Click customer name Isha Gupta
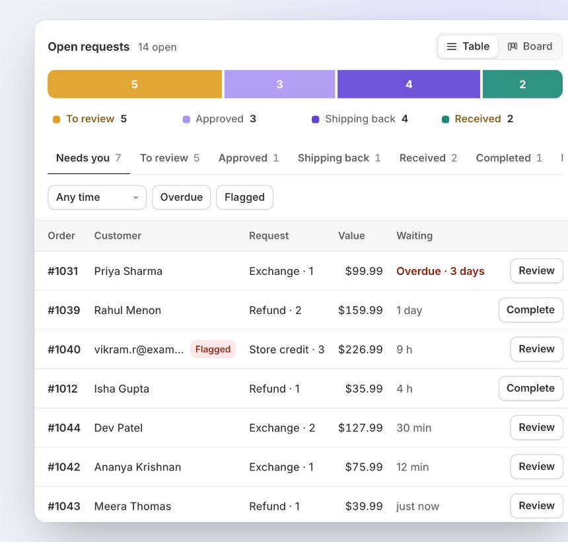The image size is (568, 542). [122, 389]
